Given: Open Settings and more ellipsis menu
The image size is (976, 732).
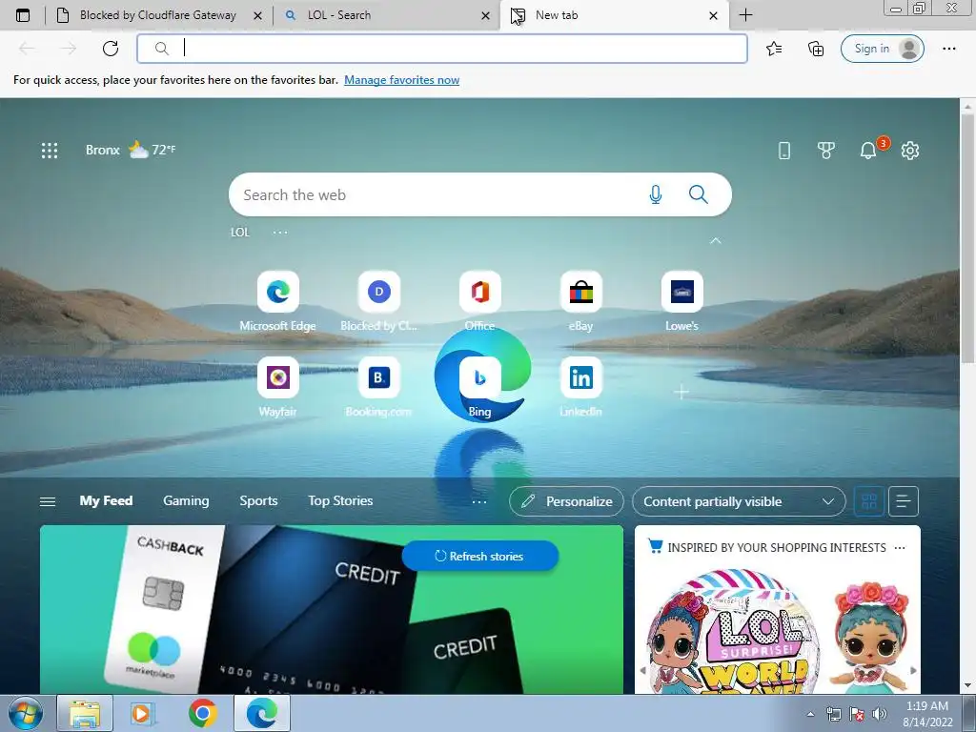Looking at the screenshot, I should click(948, 49).
